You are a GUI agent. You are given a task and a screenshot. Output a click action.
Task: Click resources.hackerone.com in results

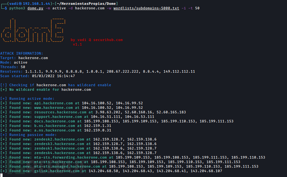click(60, 112)
